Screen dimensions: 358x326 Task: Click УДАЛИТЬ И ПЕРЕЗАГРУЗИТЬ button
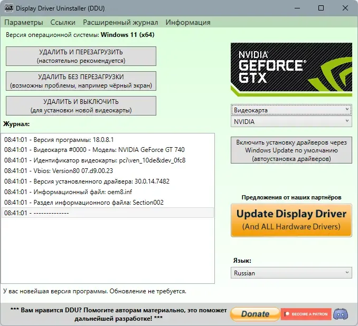(x=81, y=56)
